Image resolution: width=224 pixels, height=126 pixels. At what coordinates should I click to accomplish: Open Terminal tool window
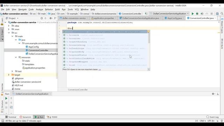tap(11, 117)
